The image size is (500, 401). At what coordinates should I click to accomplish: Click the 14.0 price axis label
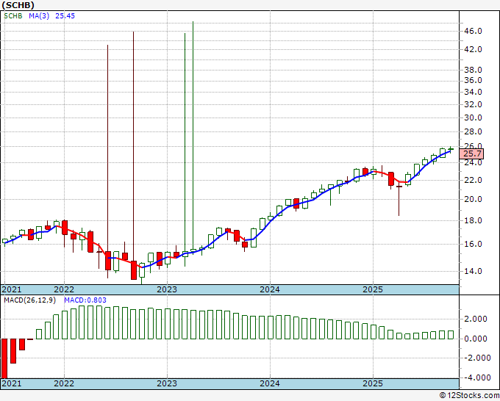(x=473, y=271)
